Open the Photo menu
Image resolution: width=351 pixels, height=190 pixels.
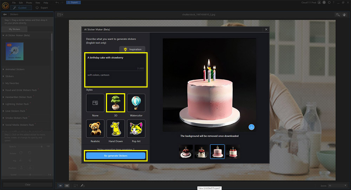[x=29, y=3]
